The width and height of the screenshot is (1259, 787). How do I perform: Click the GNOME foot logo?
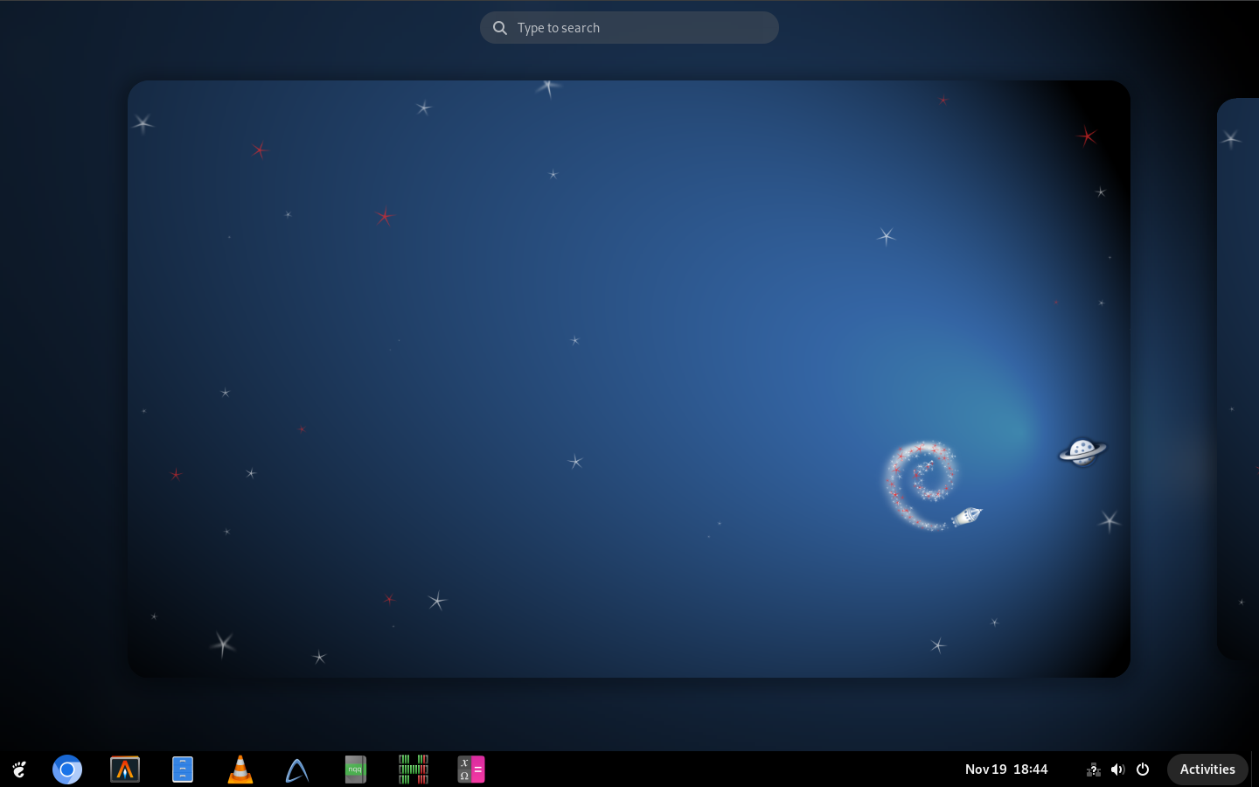[18, 770]
